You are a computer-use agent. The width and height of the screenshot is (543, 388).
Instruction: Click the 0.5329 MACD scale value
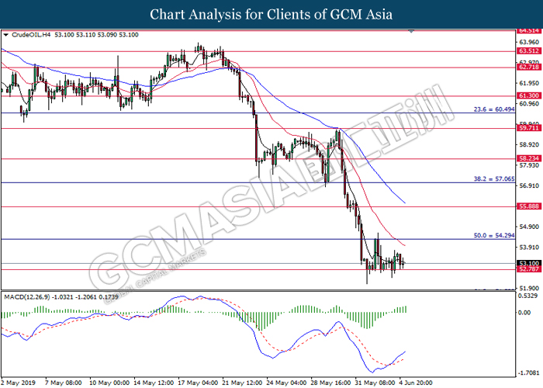(x=528, y=296)
